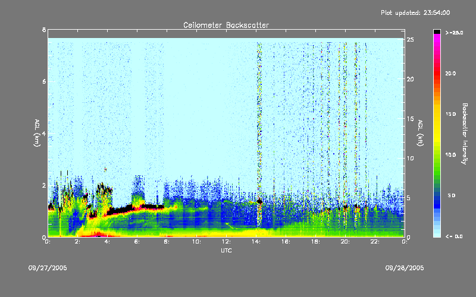Click the "15" kft tick label
The image size is (476, 297).
(411, 119)
